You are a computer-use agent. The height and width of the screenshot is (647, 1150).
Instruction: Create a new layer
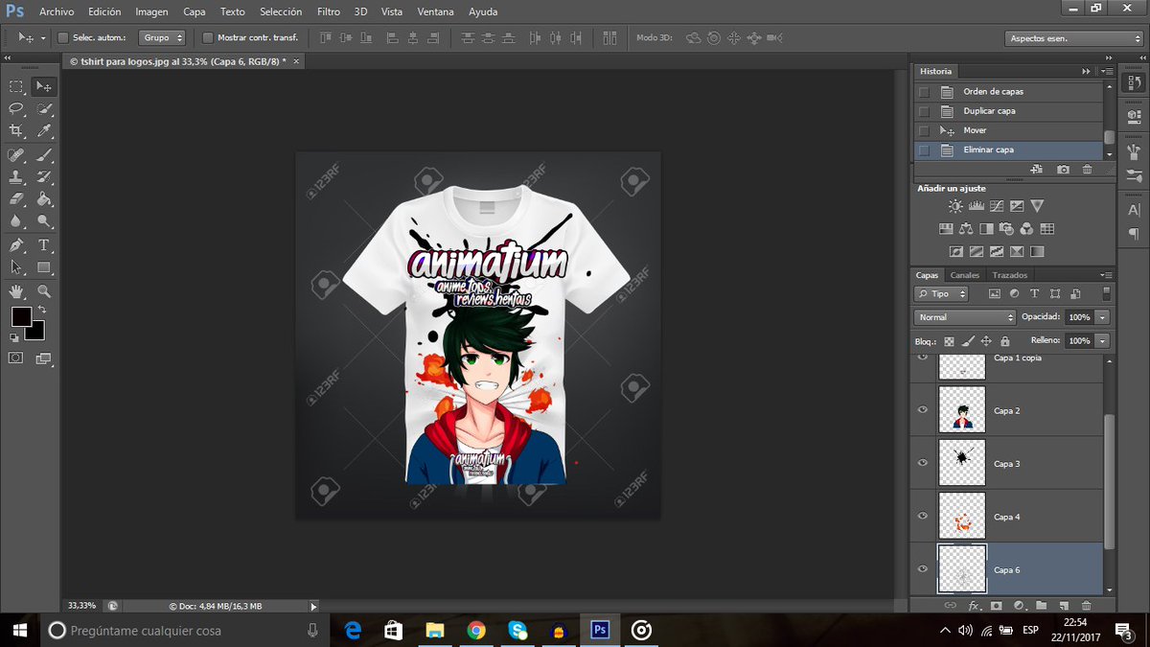coord(1064,606)
